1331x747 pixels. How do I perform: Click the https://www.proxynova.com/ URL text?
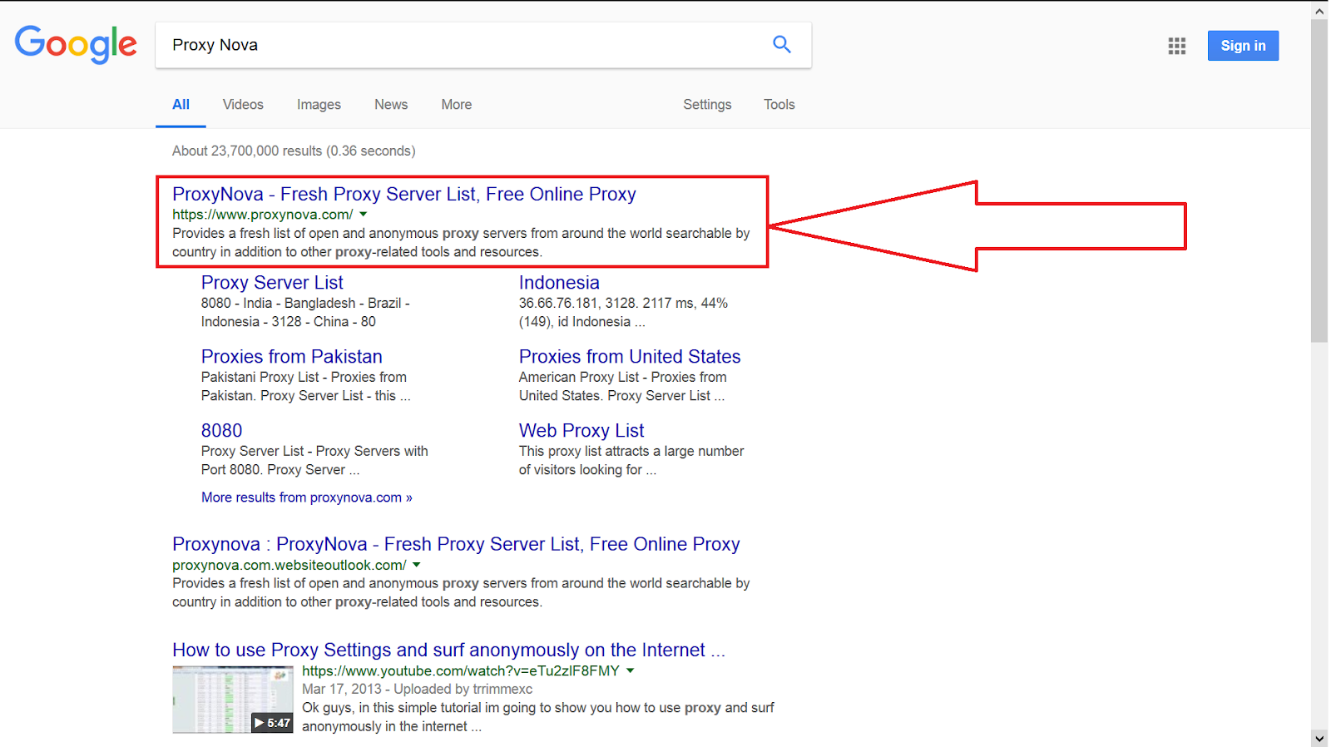click(263, 215)
